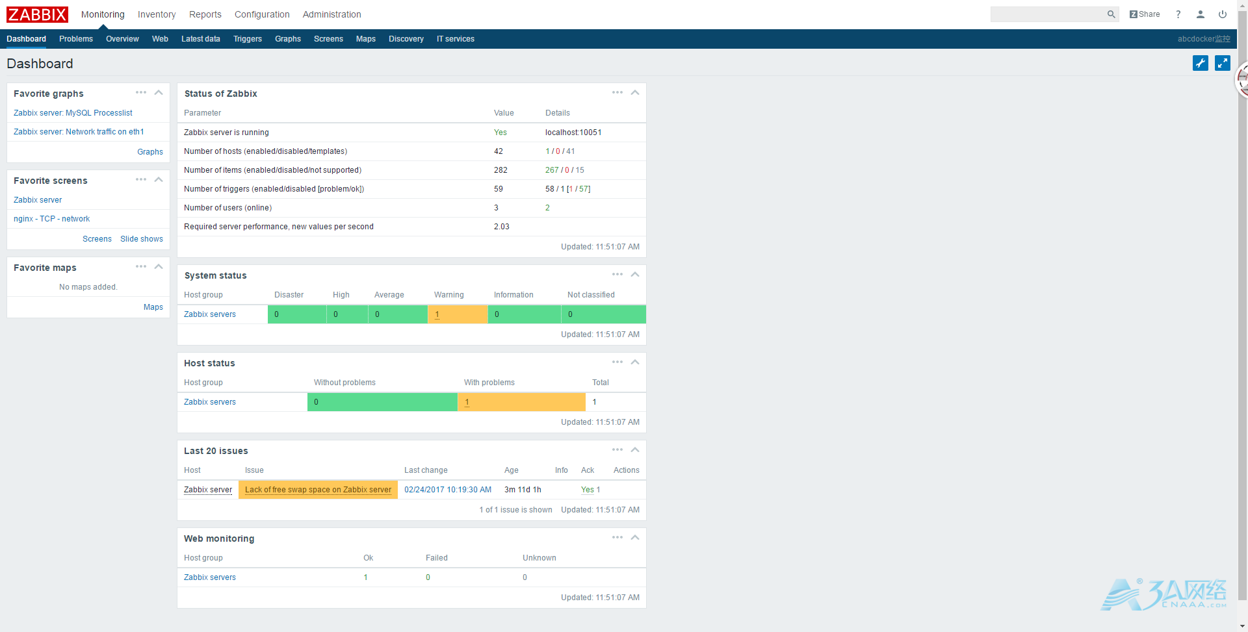Open Status of Zabbix widget menu dots
The width and height of the screenshot is (1248, 632).
(x=617, y=92)
